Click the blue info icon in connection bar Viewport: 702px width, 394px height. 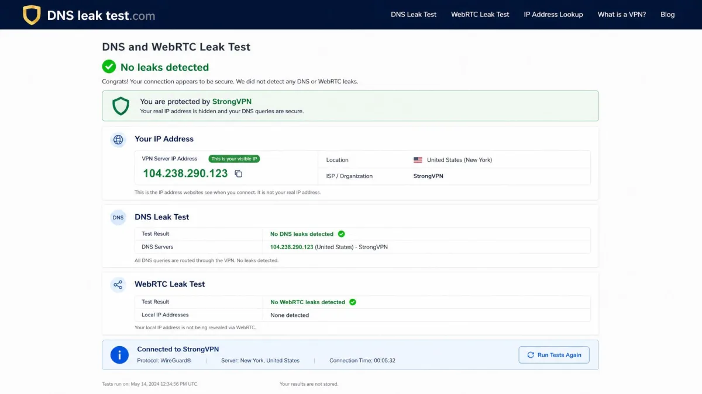click(x=119, y=355)
